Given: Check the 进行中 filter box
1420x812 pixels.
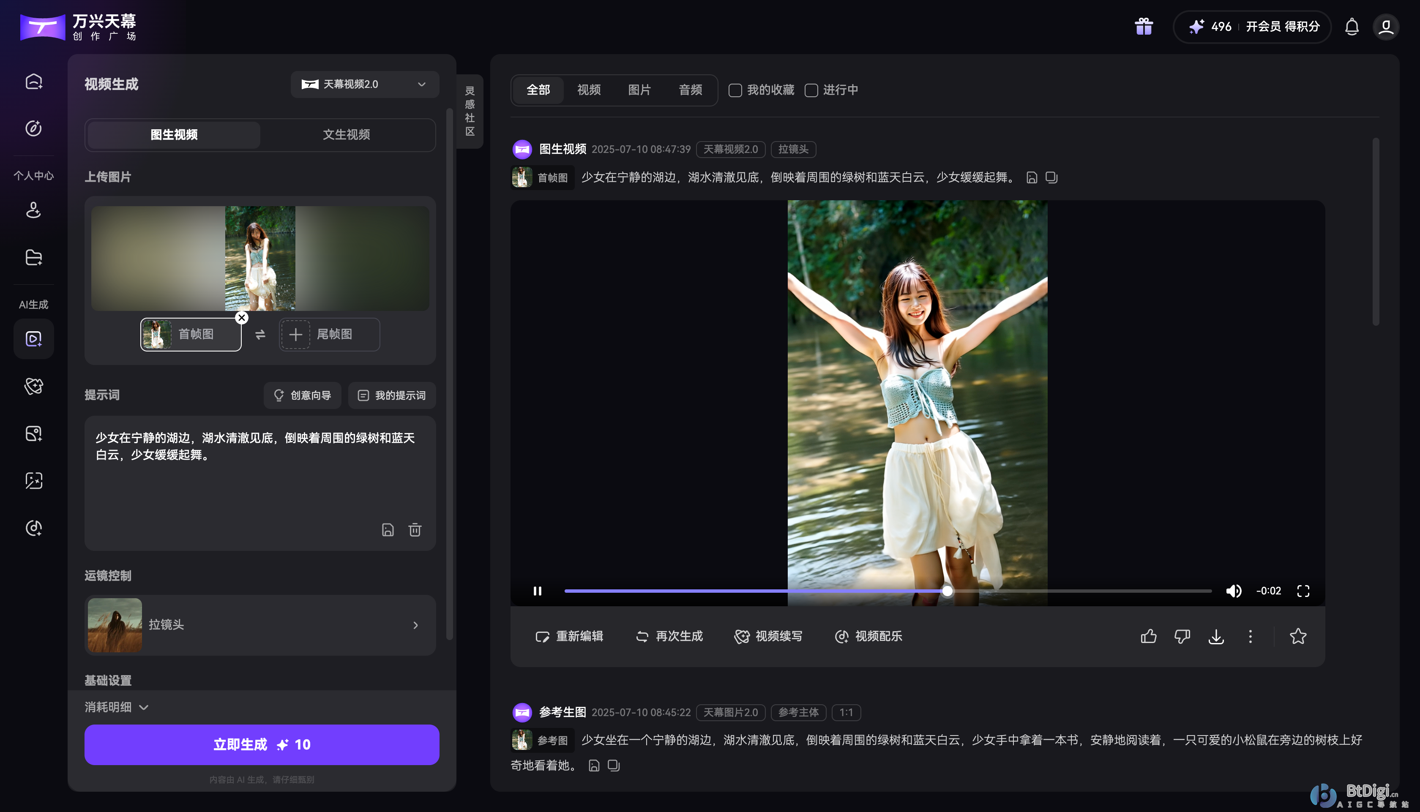Looking at the screenshot, I should coord(811,90).
